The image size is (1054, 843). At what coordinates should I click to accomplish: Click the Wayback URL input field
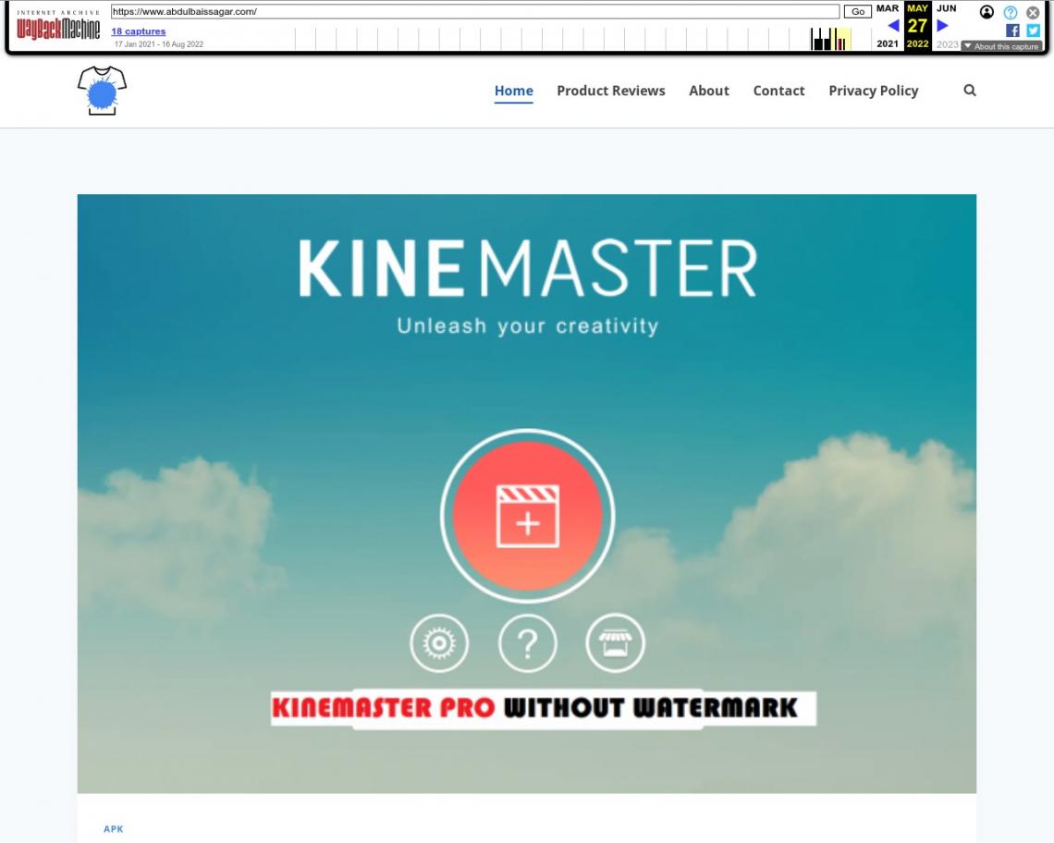pos(475,11)
